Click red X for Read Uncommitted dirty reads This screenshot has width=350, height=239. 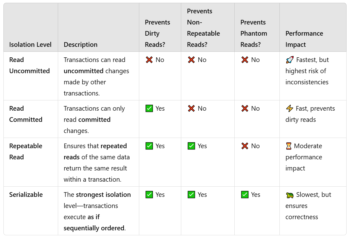(x=149, y=60)
